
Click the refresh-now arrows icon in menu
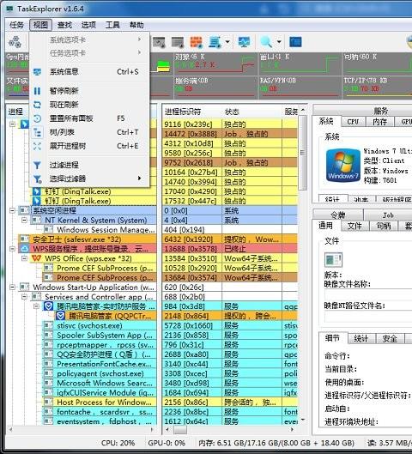(37, 105)
